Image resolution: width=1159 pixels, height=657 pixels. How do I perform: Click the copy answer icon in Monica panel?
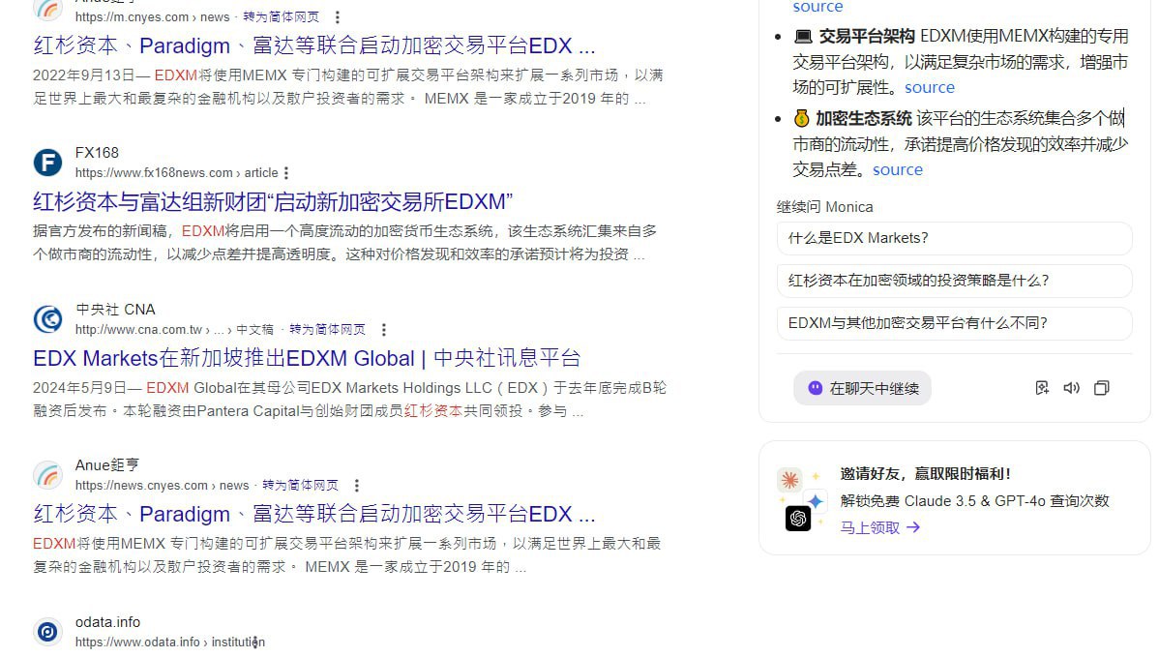(1101, 388)
